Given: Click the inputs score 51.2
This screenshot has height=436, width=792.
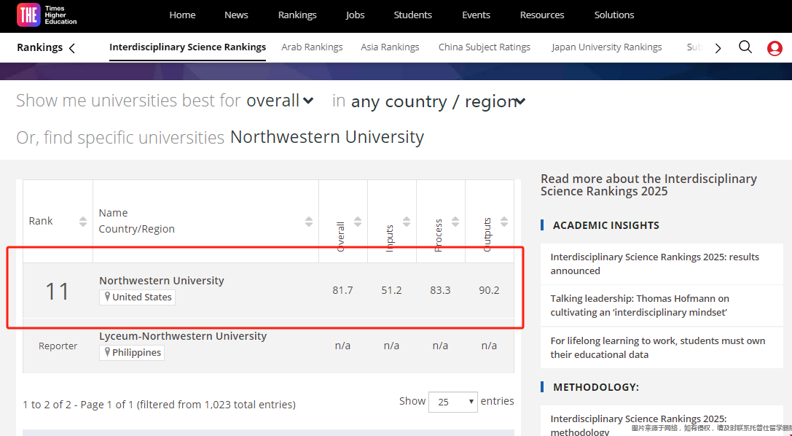Looking at the screenshot, I should 391,290.
